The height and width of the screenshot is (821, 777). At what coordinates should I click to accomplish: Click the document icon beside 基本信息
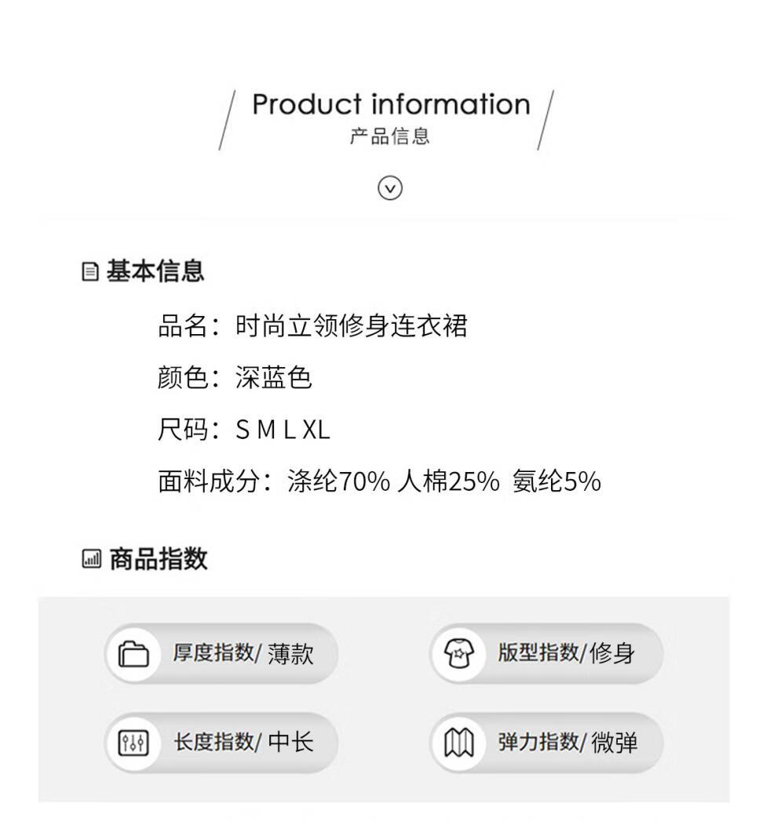point(90,272)
